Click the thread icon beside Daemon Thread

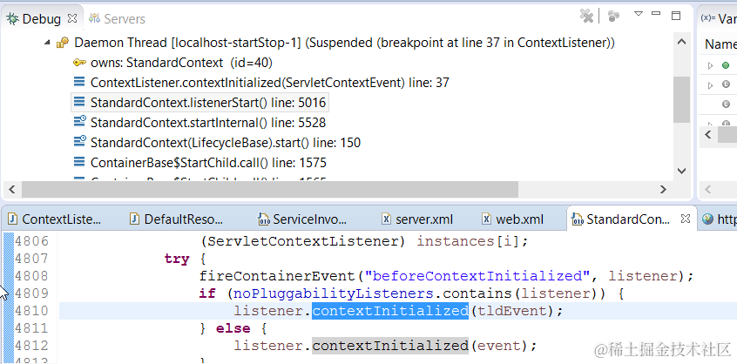click(63, 43)
